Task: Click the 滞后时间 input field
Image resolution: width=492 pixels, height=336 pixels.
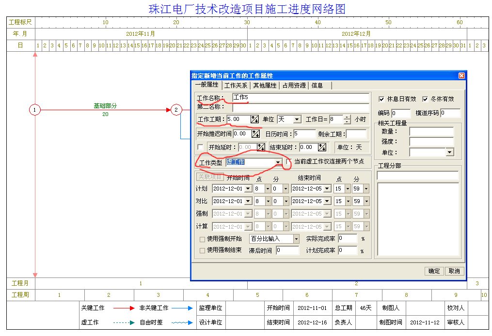Action: [x=287, y=250]
